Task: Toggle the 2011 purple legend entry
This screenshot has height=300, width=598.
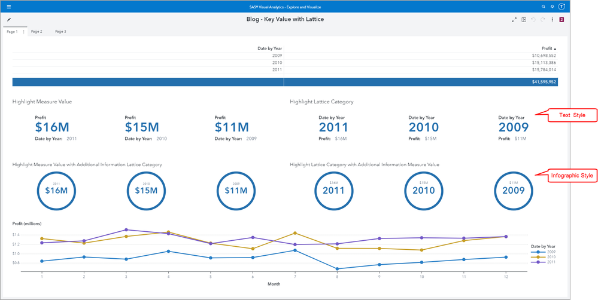Action: pos(541,262)
